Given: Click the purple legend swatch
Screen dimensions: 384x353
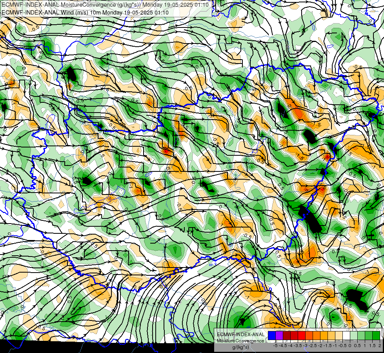Looking at the screenshot, I should (x=279, y=335).
